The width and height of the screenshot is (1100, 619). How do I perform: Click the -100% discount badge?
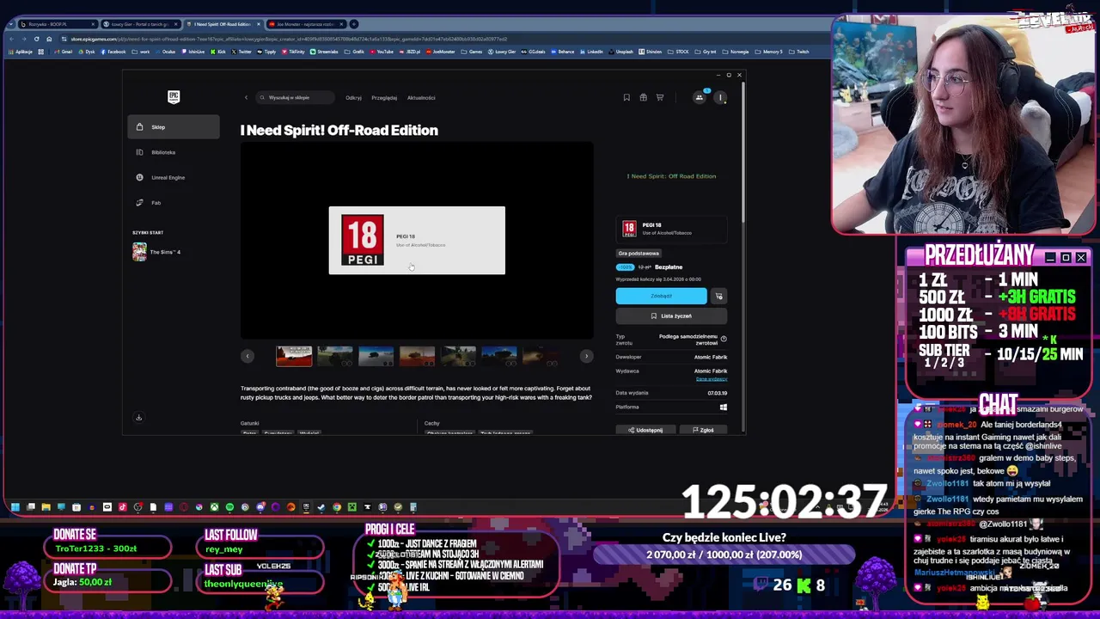coord(625,267)
